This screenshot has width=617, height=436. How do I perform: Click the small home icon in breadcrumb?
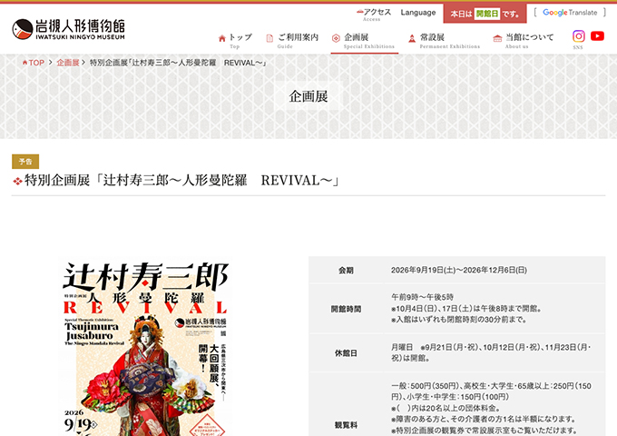[x=24, y=63]
